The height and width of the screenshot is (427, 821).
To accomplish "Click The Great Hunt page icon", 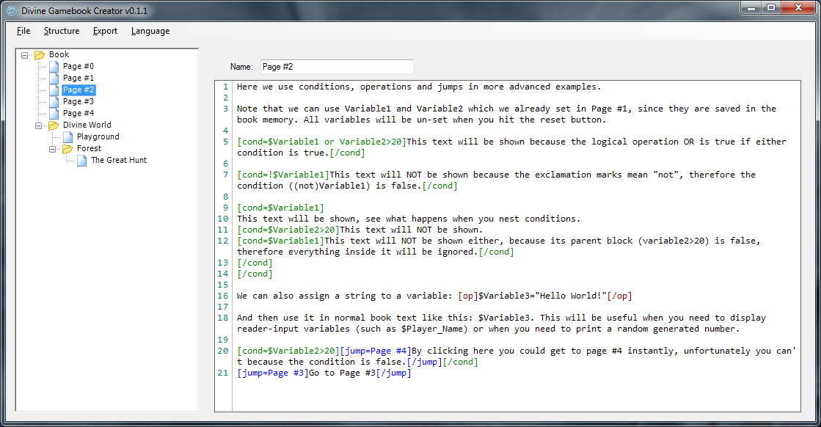I will click(81, 160).
